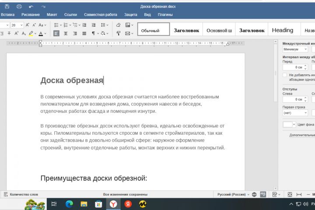
Task: Apply the 'Обычный' paragraph style
Action: coord(154,29)
